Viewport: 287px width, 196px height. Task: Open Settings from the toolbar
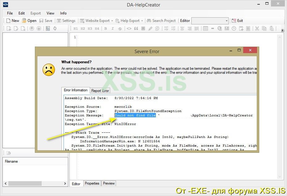(x=66, y=21)
